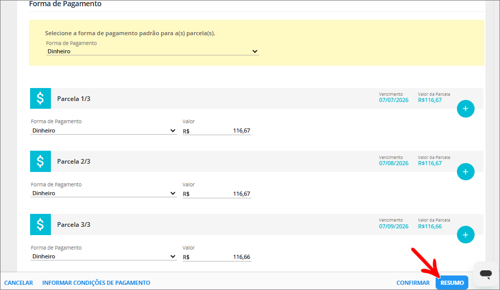The image size is (500, 290).
Task: Click the dollar icon of Parcela 2/3
Action: (40, 161)
